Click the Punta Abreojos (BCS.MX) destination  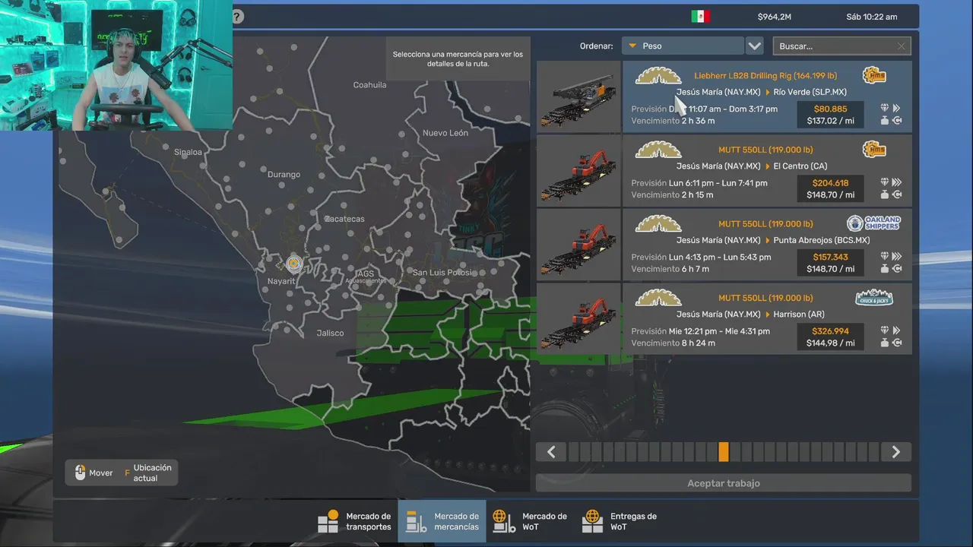[822, 240]
